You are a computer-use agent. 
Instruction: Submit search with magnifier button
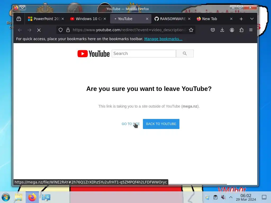(x=185, y=53)
